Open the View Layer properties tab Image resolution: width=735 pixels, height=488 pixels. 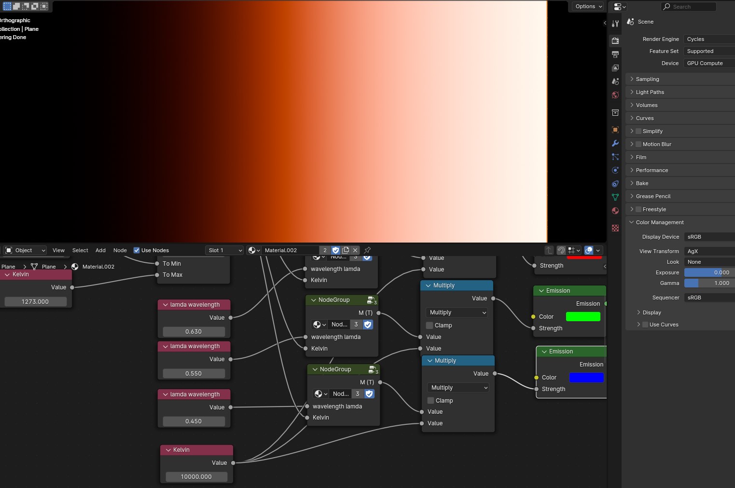coord(615,68)
